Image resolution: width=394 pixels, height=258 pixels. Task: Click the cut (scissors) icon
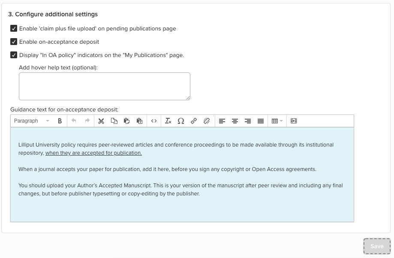pos(101,121)
